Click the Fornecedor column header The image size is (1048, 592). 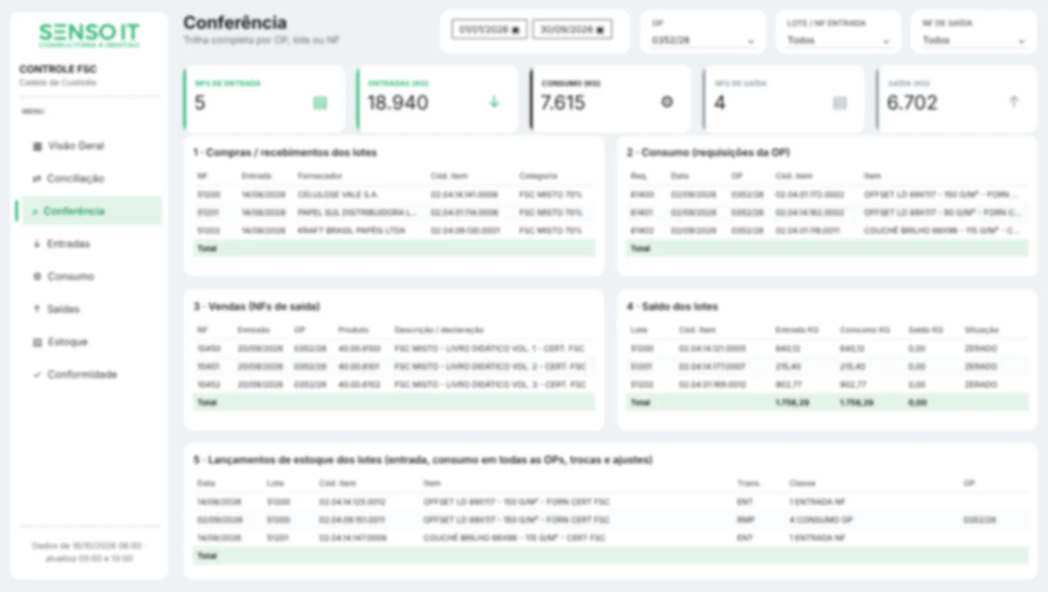click(x=320, y=176)
